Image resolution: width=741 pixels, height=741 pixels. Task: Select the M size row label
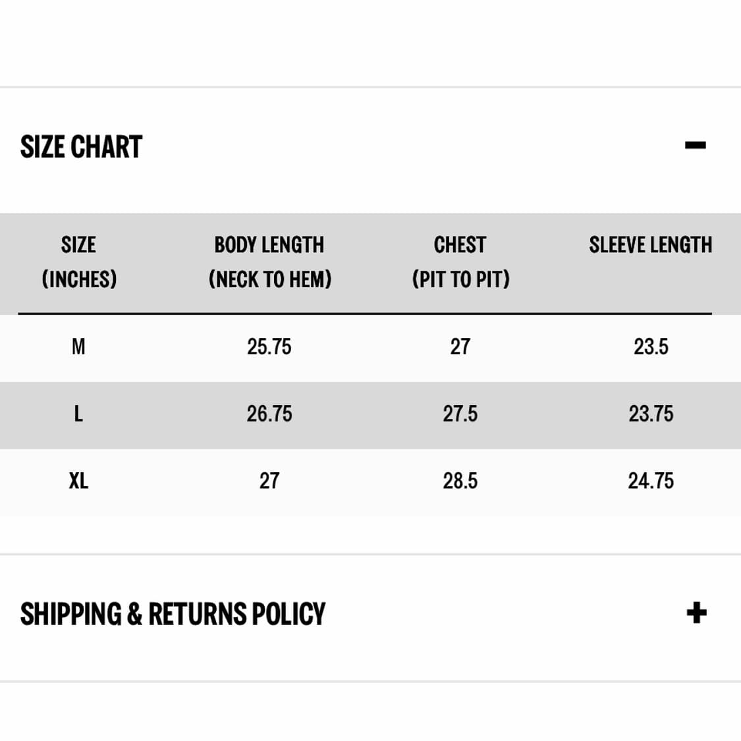78,346
